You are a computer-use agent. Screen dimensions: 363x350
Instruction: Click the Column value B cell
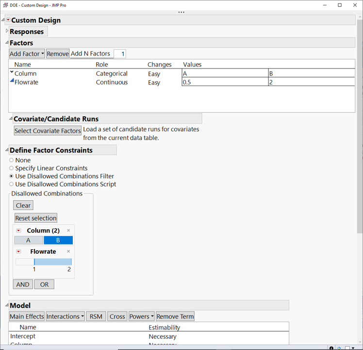tap(312, 73)
